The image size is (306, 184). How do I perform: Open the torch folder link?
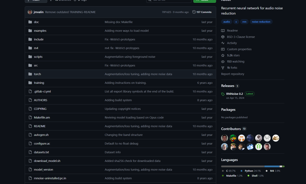(x=37, y=74)
